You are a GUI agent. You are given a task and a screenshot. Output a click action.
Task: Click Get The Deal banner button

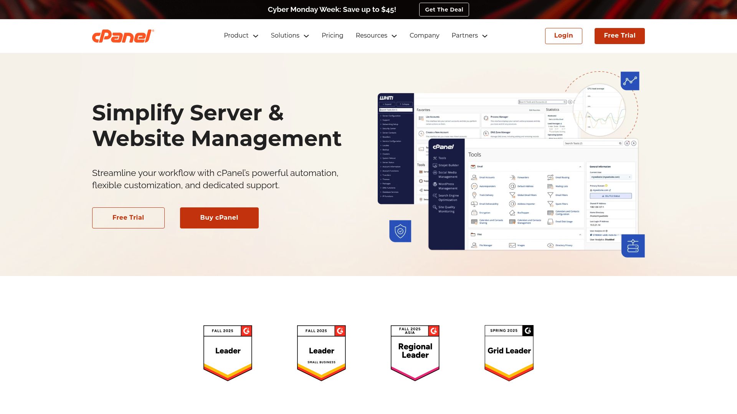coord(444,10)
